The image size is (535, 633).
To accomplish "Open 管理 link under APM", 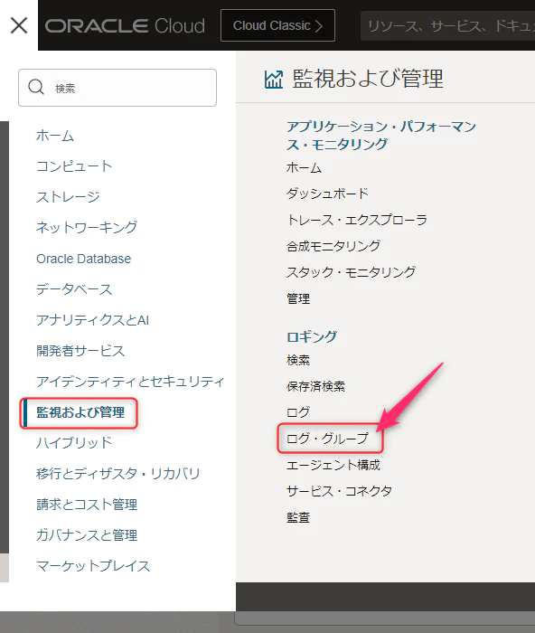I will click(298, 298).
